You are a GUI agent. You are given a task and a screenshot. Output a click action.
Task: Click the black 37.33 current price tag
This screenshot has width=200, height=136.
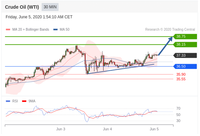coord(185,55)
